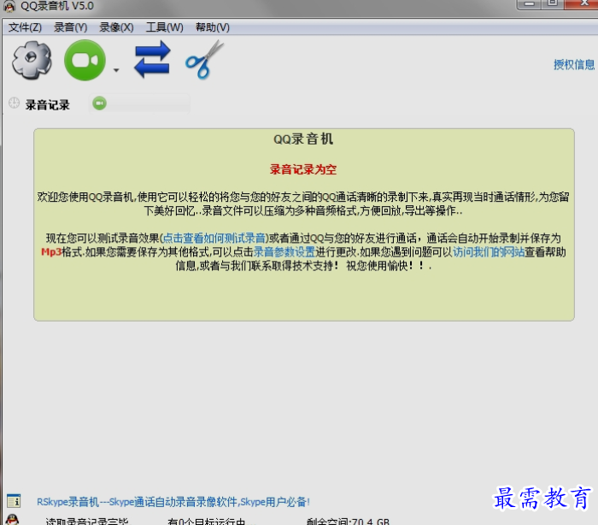Click the red Mp3 format text
The width and height of the screenshot is (598, 525).
click(x=51, y=252)
